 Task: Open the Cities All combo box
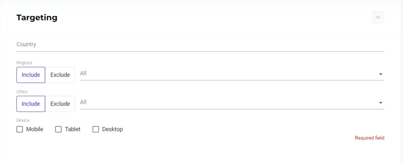232,103
